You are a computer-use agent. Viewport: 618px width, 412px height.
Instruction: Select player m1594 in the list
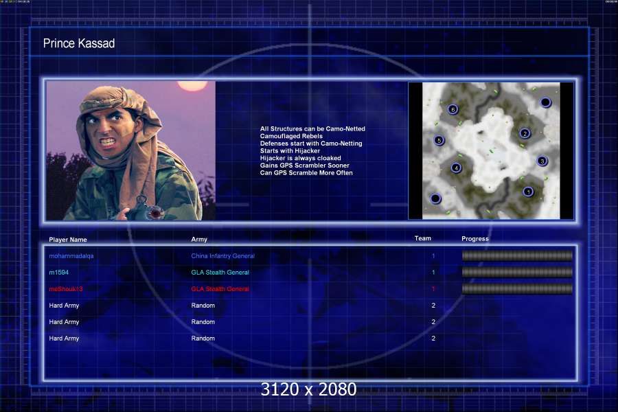[x=59, y=273]
